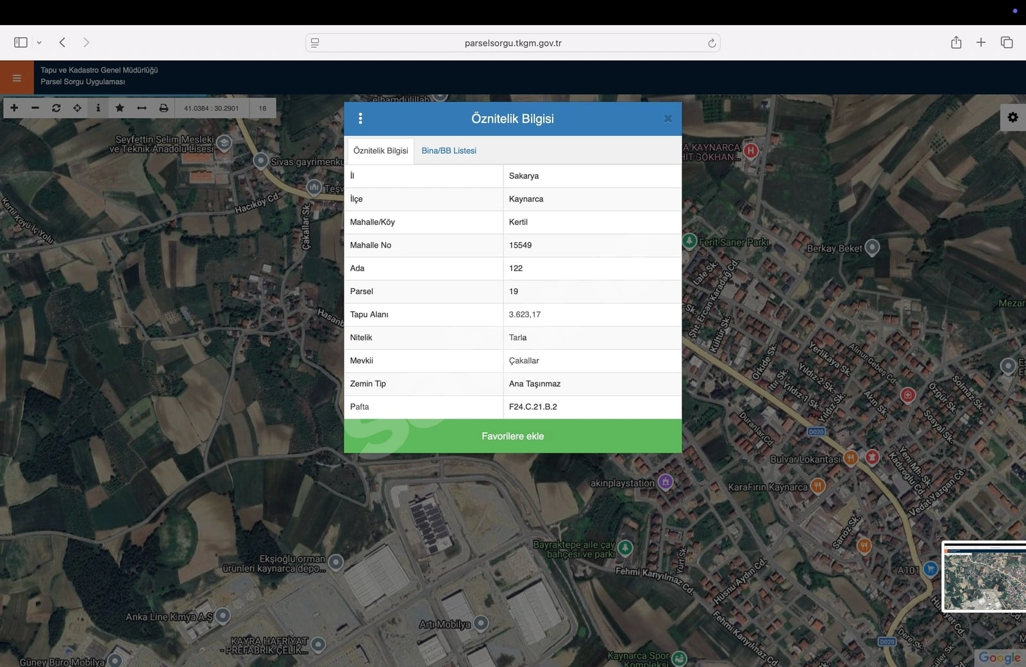Click the parselsorgu.tkgm.gov.tr address bar
The image size is (1026, 667).
[513, 43]
